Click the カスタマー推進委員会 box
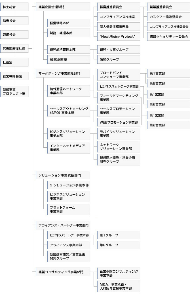190x297 pixels. [168, 17]
